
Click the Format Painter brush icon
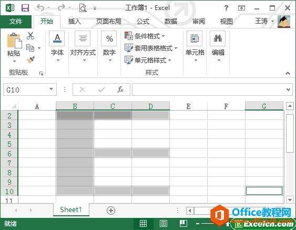(x=31, y=60)
